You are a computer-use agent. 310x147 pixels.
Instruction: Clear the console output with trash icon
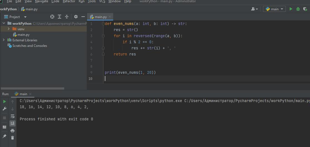click(13, 138)
